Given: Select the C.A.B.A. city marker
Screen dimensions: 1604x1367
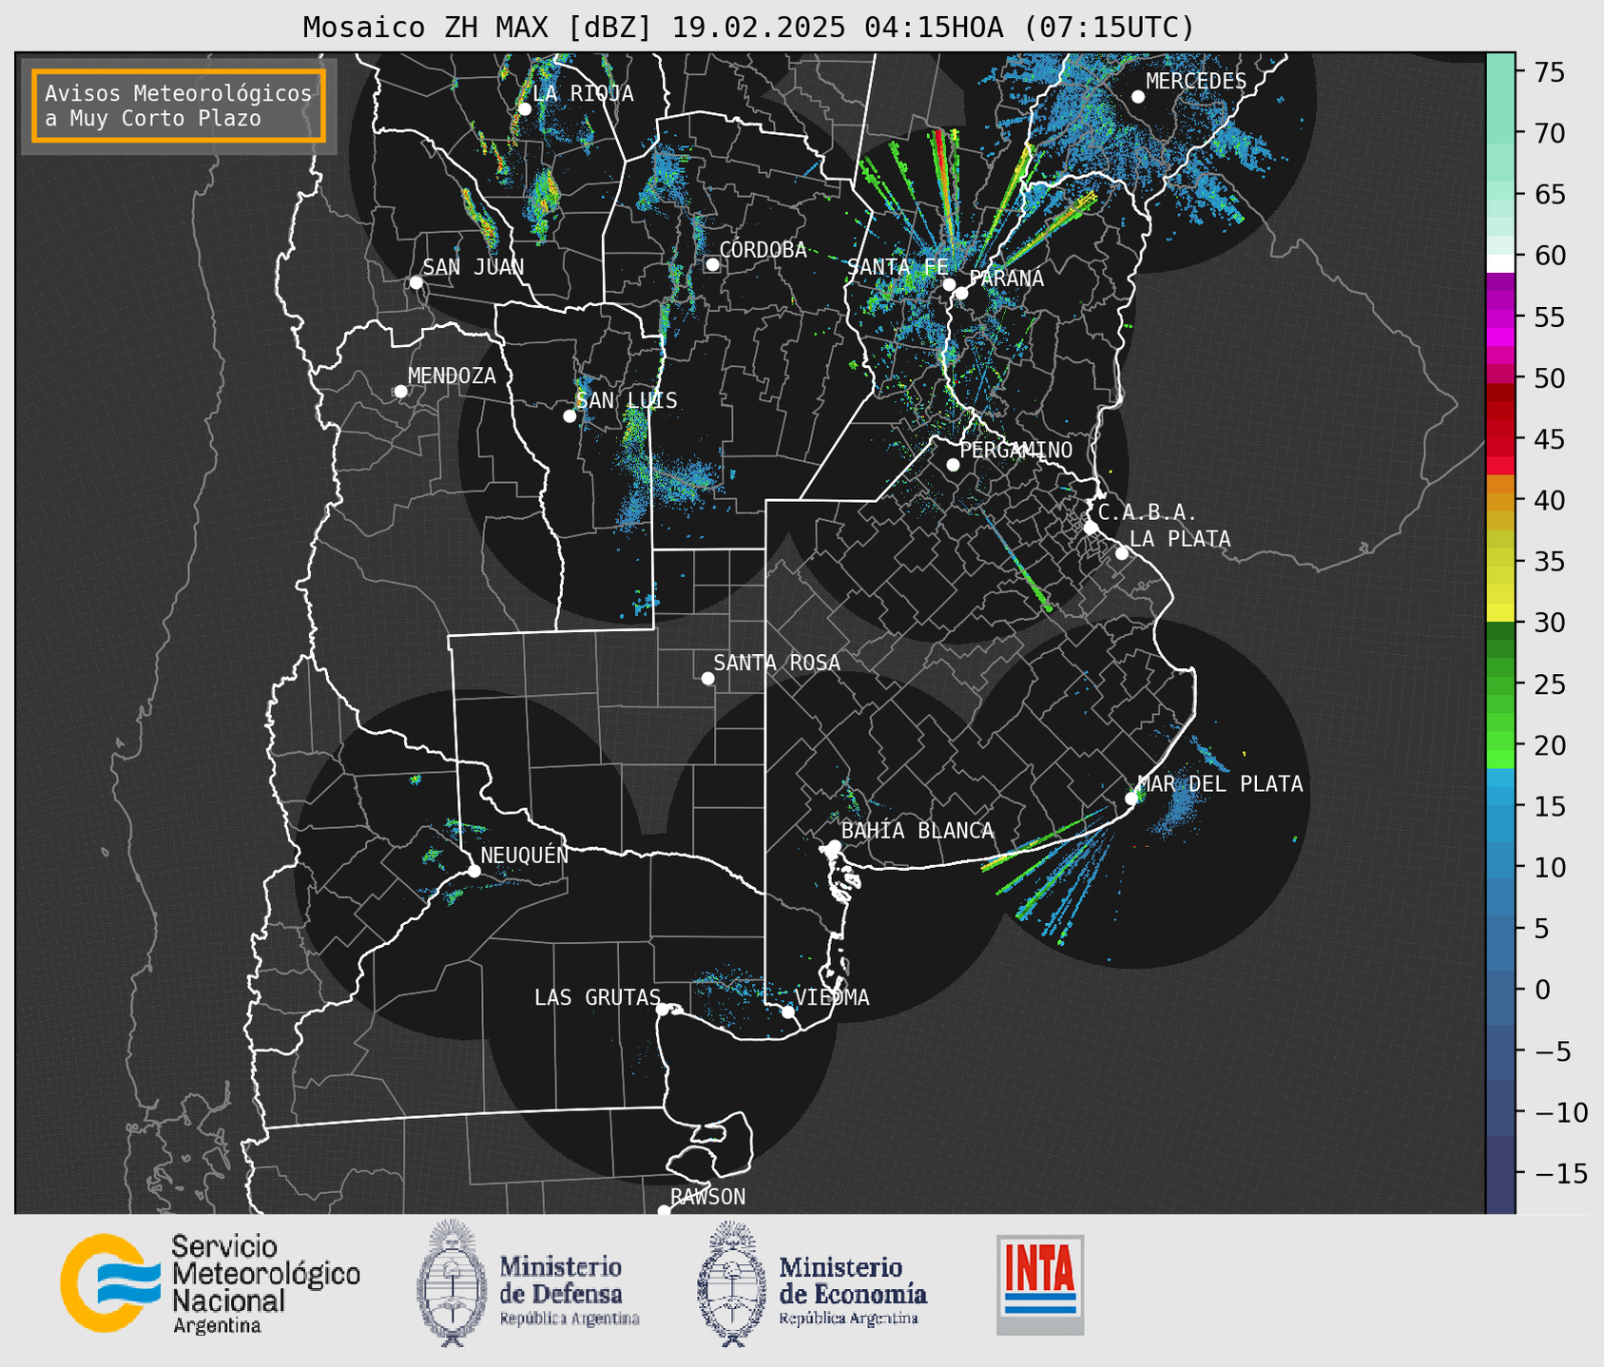Looking at the screenshot, I should (x=1091, y=528).
